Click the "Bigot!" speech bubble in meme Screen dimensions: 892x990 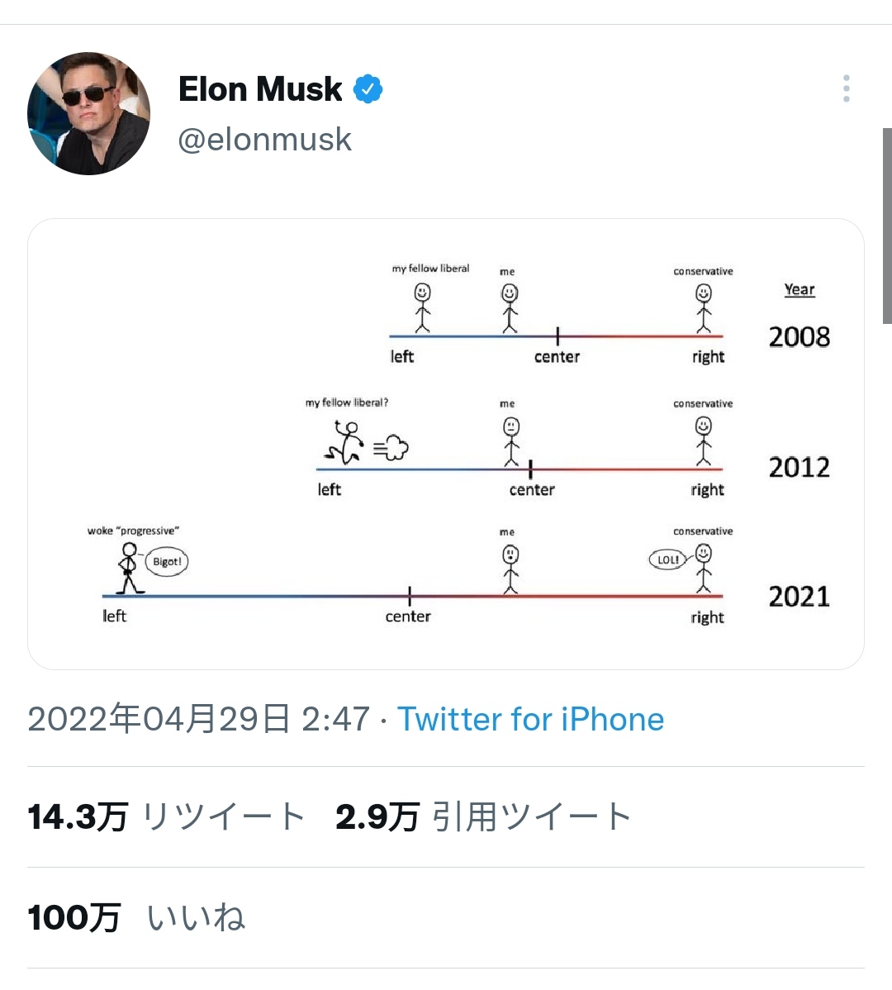(x=167, y=562)
